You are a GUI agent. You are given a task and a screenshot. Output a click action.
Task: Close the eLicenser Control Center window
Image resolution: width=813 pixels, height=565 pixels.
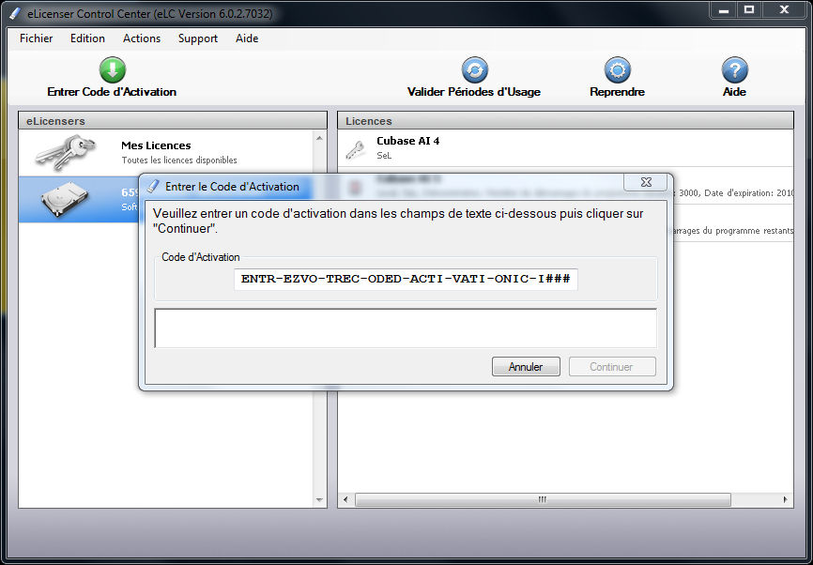(x=784, y=9)
